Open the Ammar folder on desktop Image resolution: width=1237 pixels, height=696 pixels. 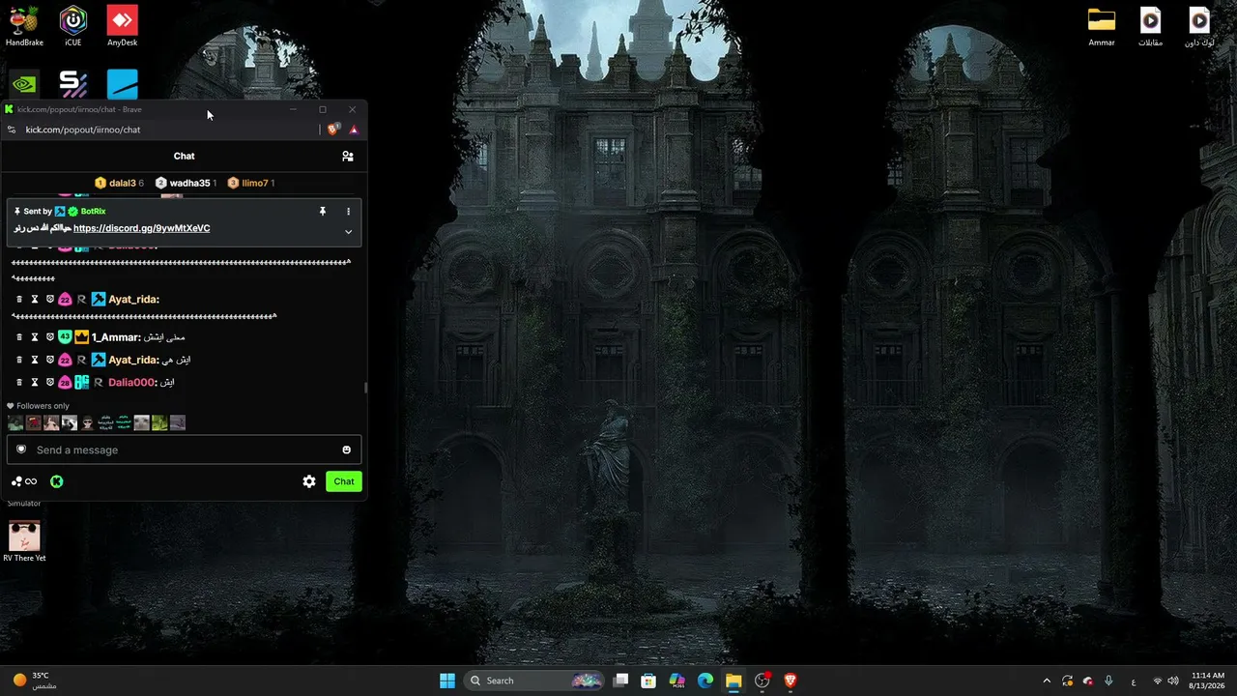coord(1102,26)
